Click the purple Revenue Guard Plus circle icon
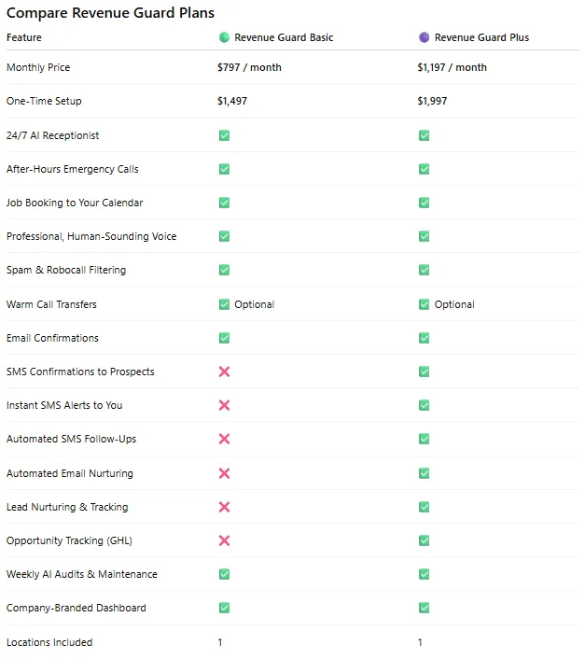This screenshot has height=659, width=585. pos(425,38)
